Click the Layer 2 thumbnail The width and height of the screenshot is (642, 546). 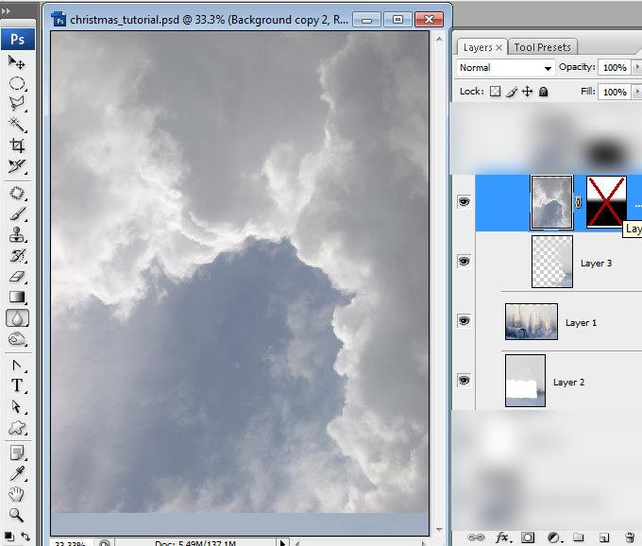[x=525, y=381]
